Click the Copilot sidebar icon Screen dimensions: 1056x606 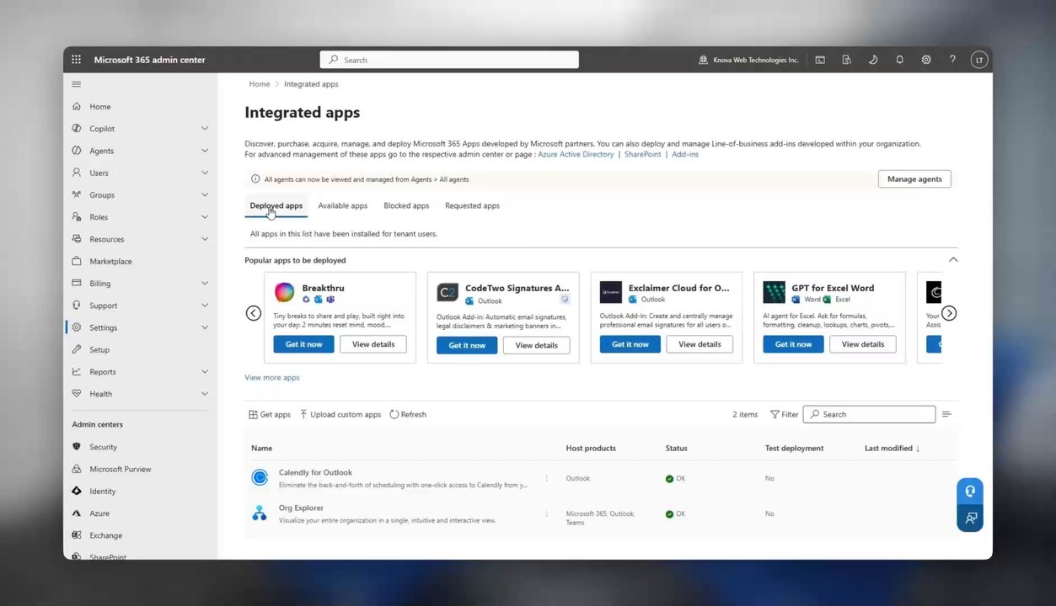click(77, 129)
